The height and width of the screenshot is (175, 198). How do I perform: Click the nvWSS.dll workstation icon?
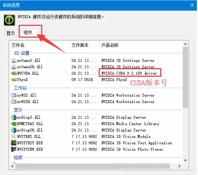[14, 95]
